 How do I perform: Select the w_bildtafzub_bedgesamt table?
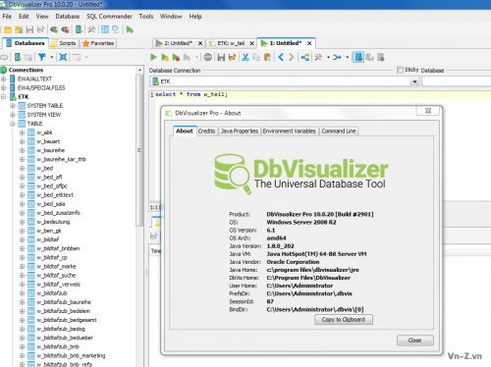(67, 320)
